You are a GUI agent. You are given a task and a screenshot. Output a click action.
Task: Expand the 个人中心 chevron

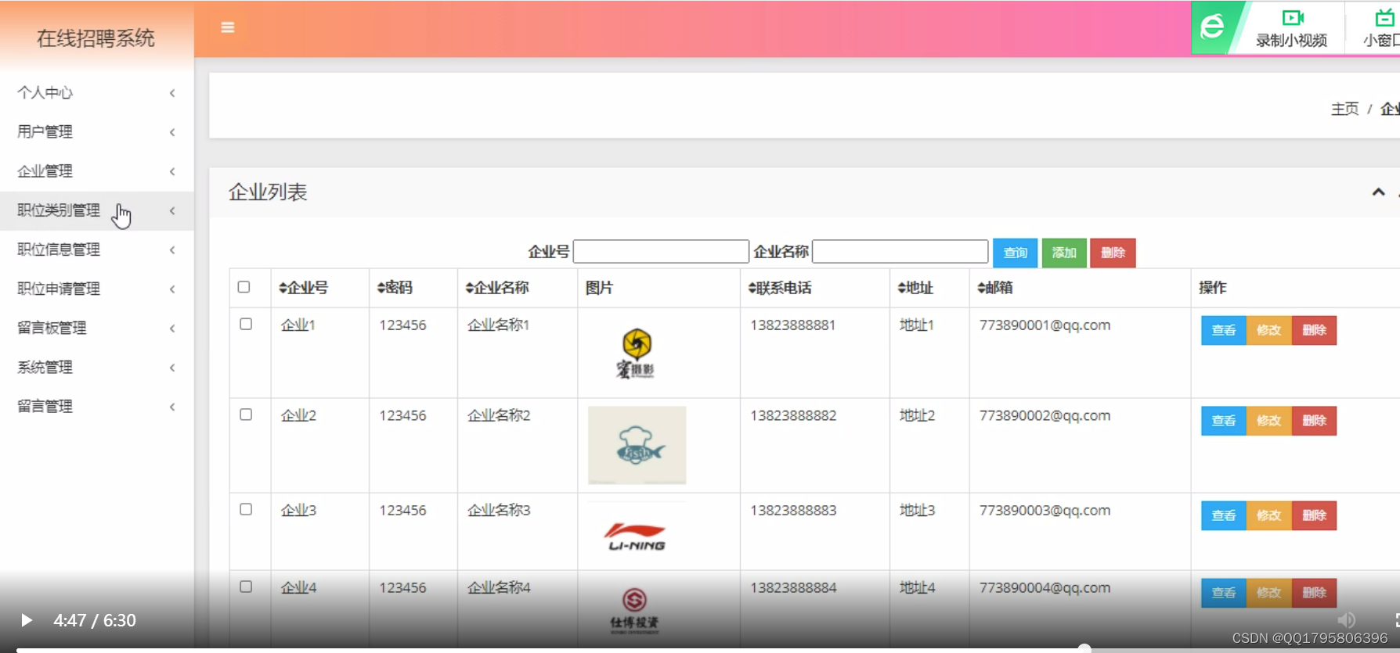(172, 93)
